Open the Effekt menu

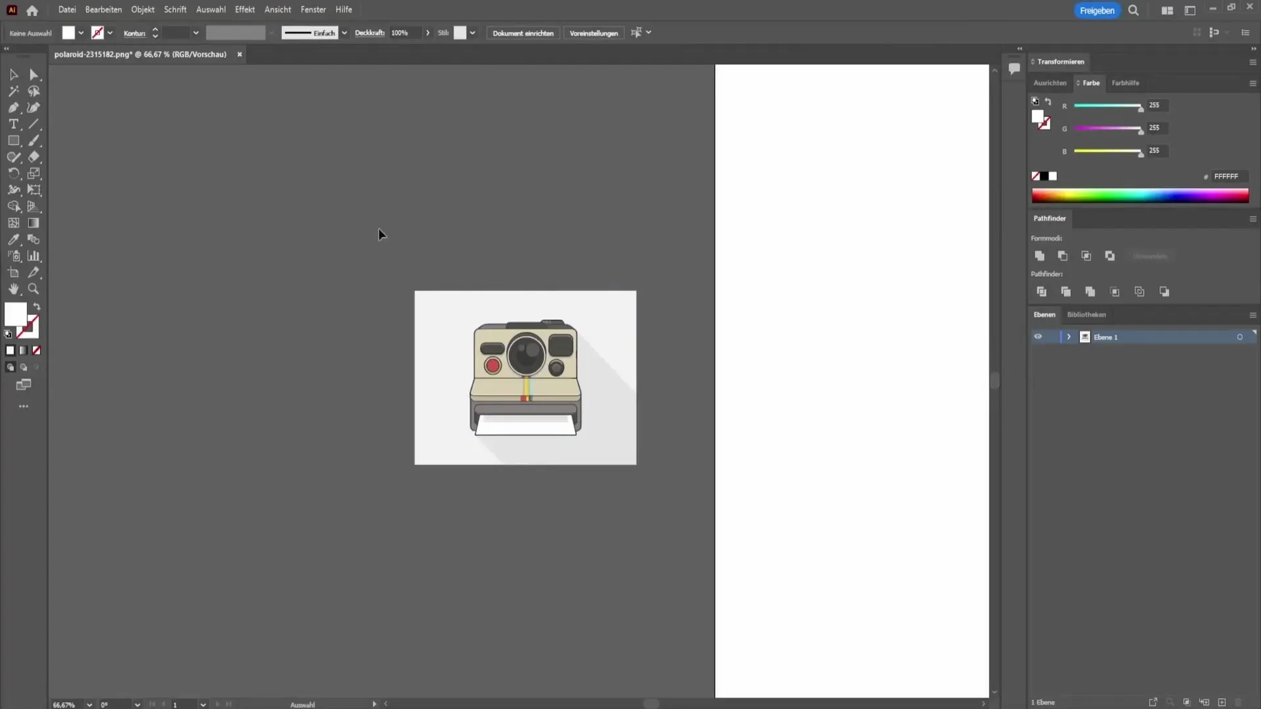tap(245, 10)
